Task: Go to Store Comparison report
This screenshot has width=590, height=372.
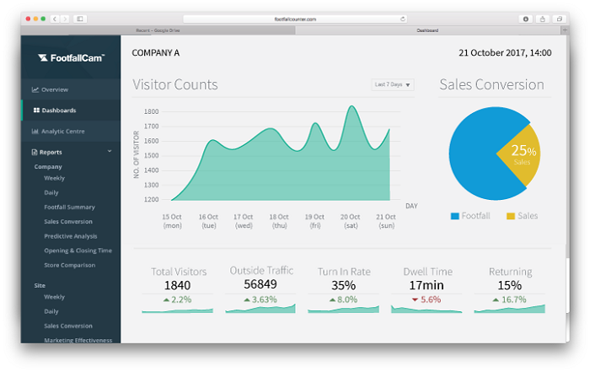Action: coord(69,265)
